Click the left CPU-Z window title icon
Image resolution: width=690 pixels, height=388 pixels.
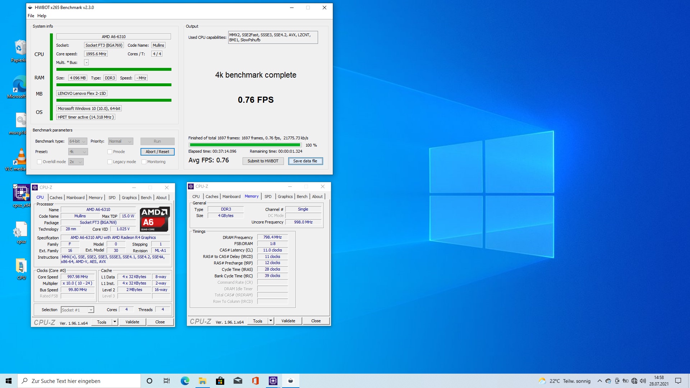click(x=35, y=187)
